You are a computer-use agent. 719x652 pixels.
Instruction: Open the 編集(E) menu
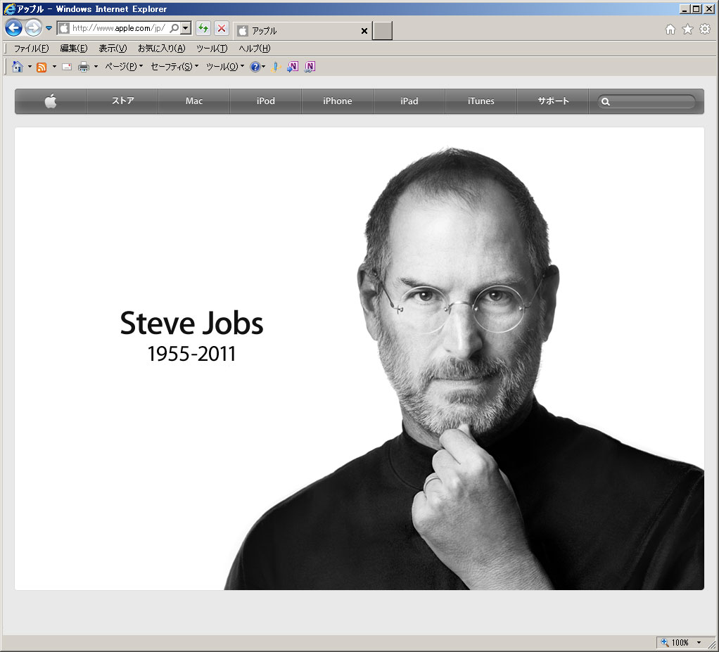(73, 48)
